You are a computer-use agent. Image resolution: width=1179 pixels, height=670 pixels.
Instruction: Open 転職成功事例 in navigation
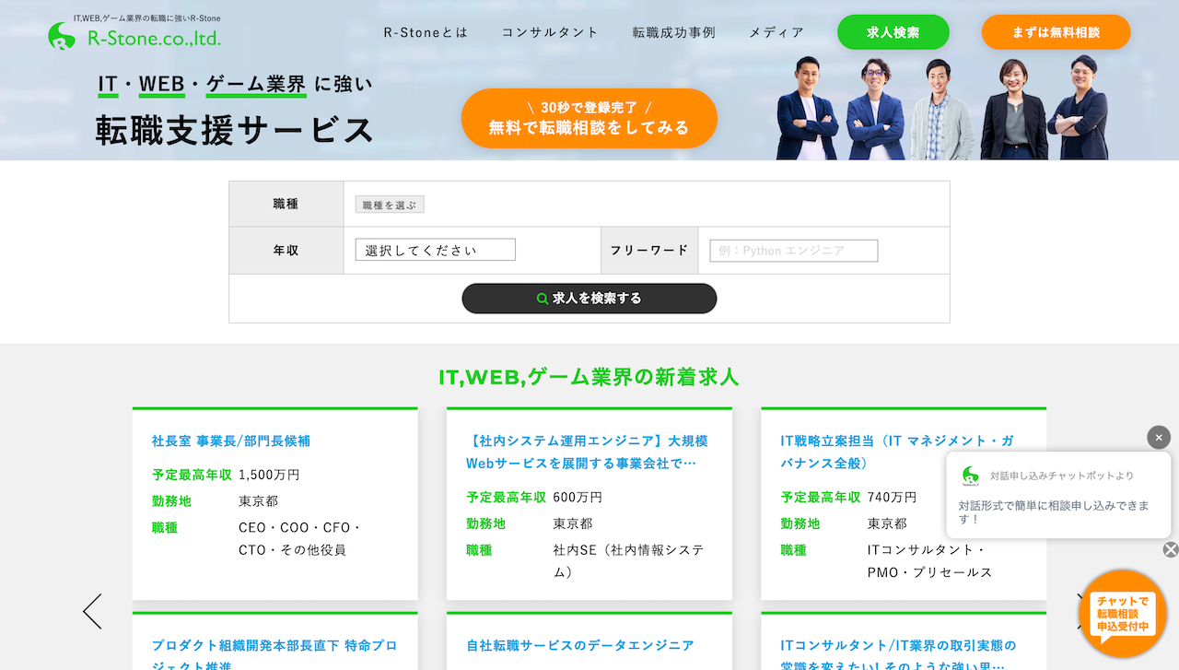coord(673,32)
